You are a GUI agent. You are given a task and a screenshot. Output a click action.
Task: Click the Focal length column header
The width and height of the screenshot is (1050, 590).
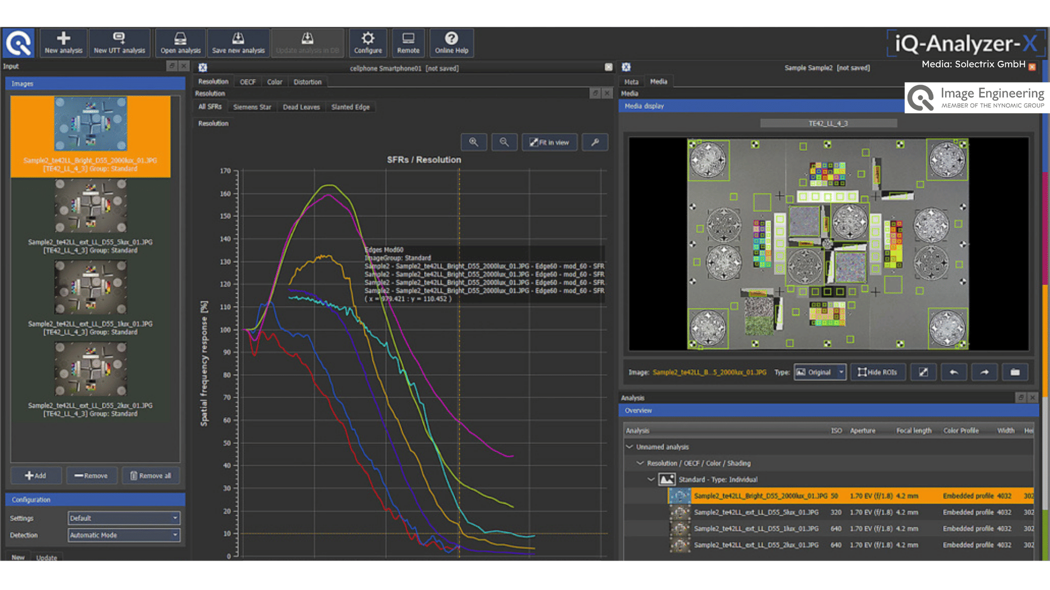pyautogui.click(x=914, y=430)
